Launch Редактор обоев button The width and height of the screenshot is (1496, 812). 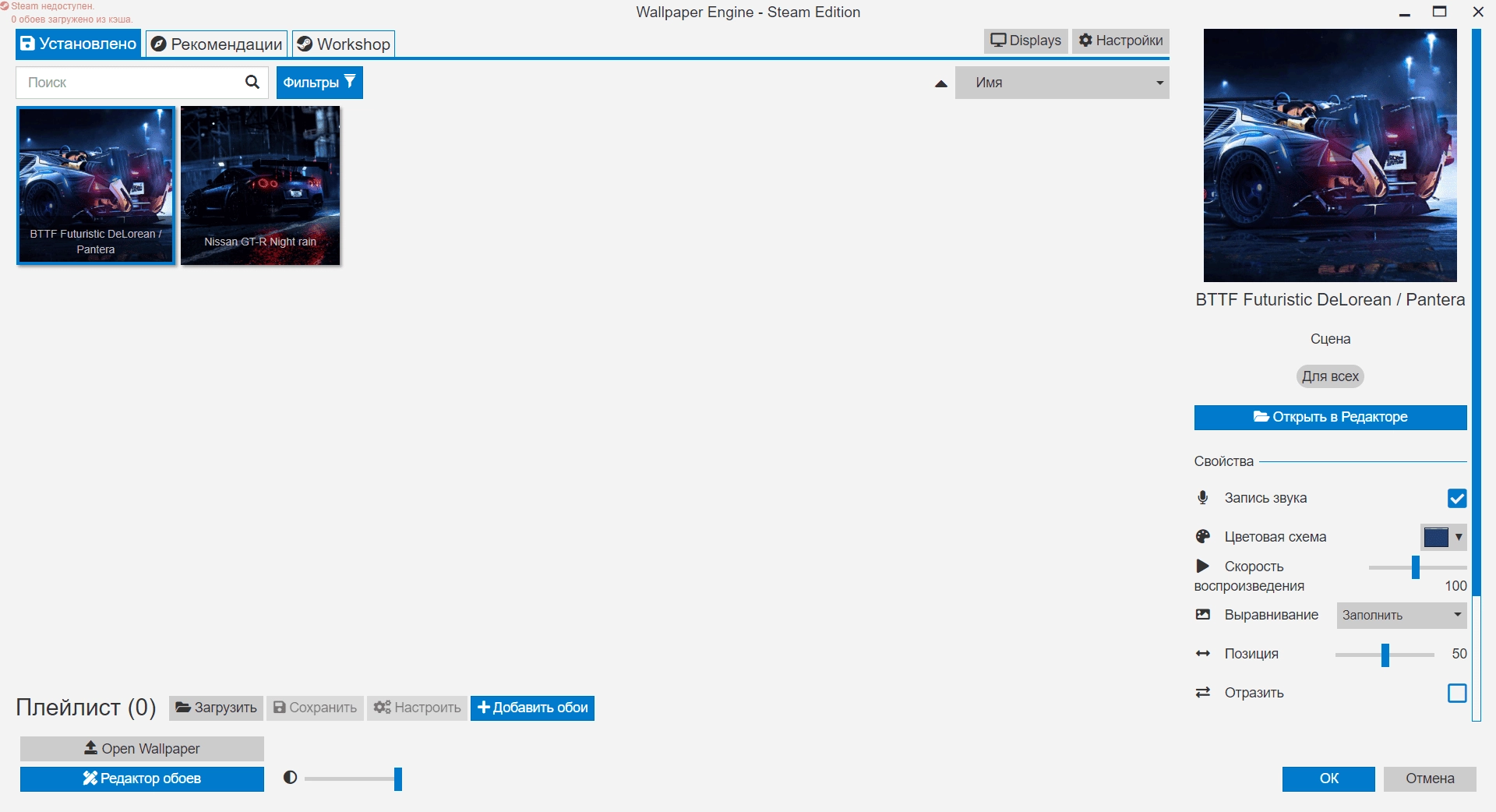142,778
